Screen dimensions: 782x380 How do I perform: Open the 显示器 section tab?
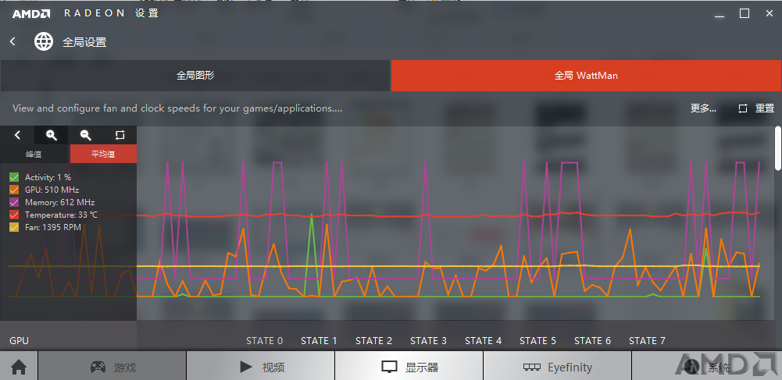tap(409, 367)
